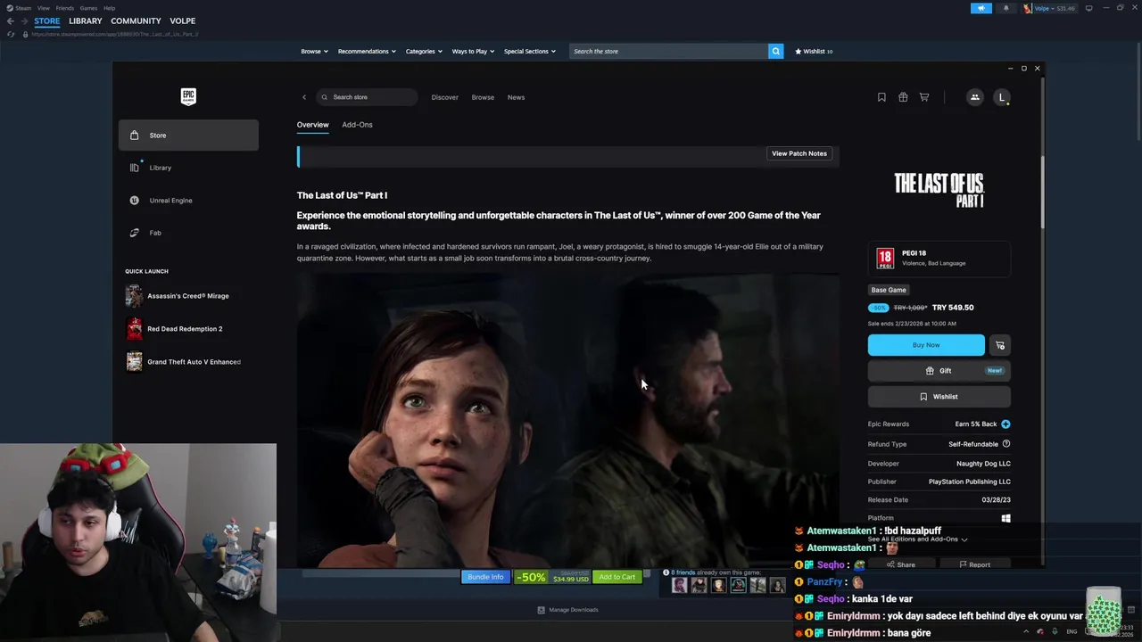This screenshot has height=642, width=1142.
Task: Open Steam STORE main tab
Action: coord(47,21)
